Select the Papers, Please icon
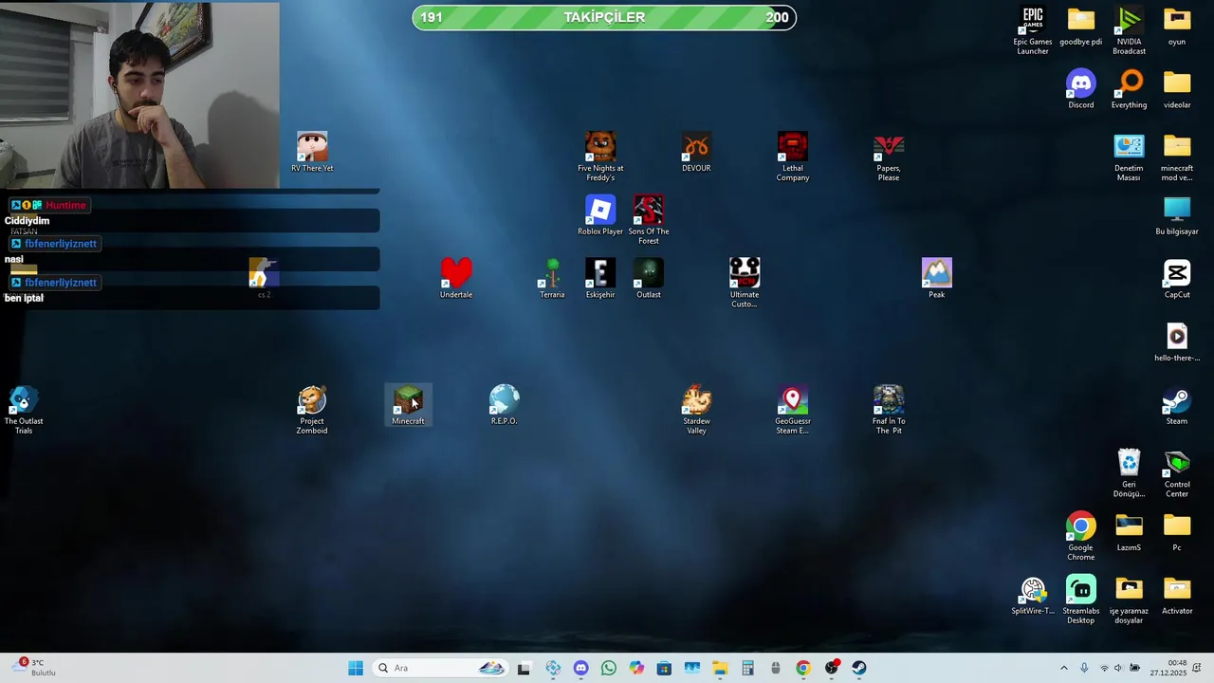 889,157
